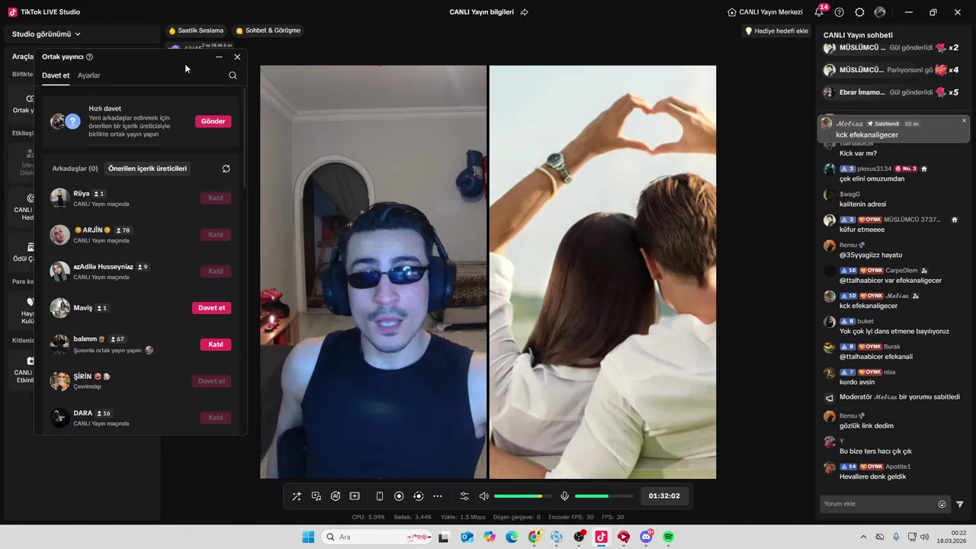Switch to the Davet et tab
Viewport: 976px width, 549px height.
click(x=56, y=75)
